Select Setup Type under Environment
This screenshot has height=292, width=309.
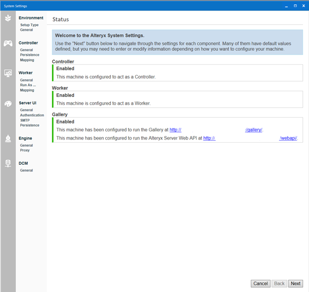pos(29,25)
